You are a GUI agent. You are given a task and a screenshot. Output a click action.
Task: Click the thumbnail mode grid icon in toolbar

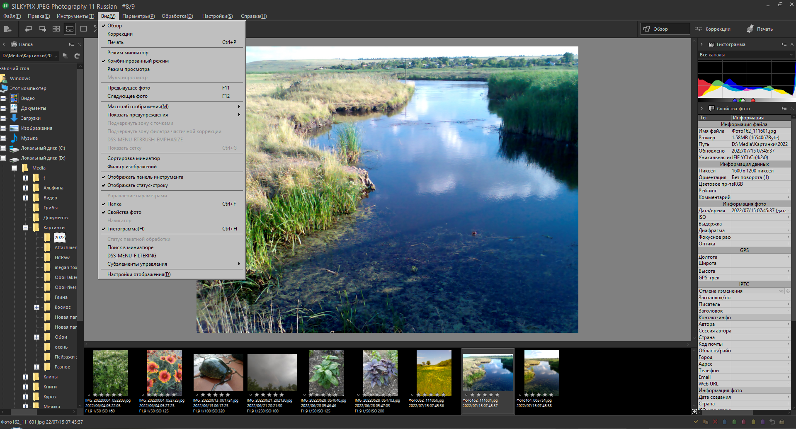pyautogui.click(x=56, y=29)
